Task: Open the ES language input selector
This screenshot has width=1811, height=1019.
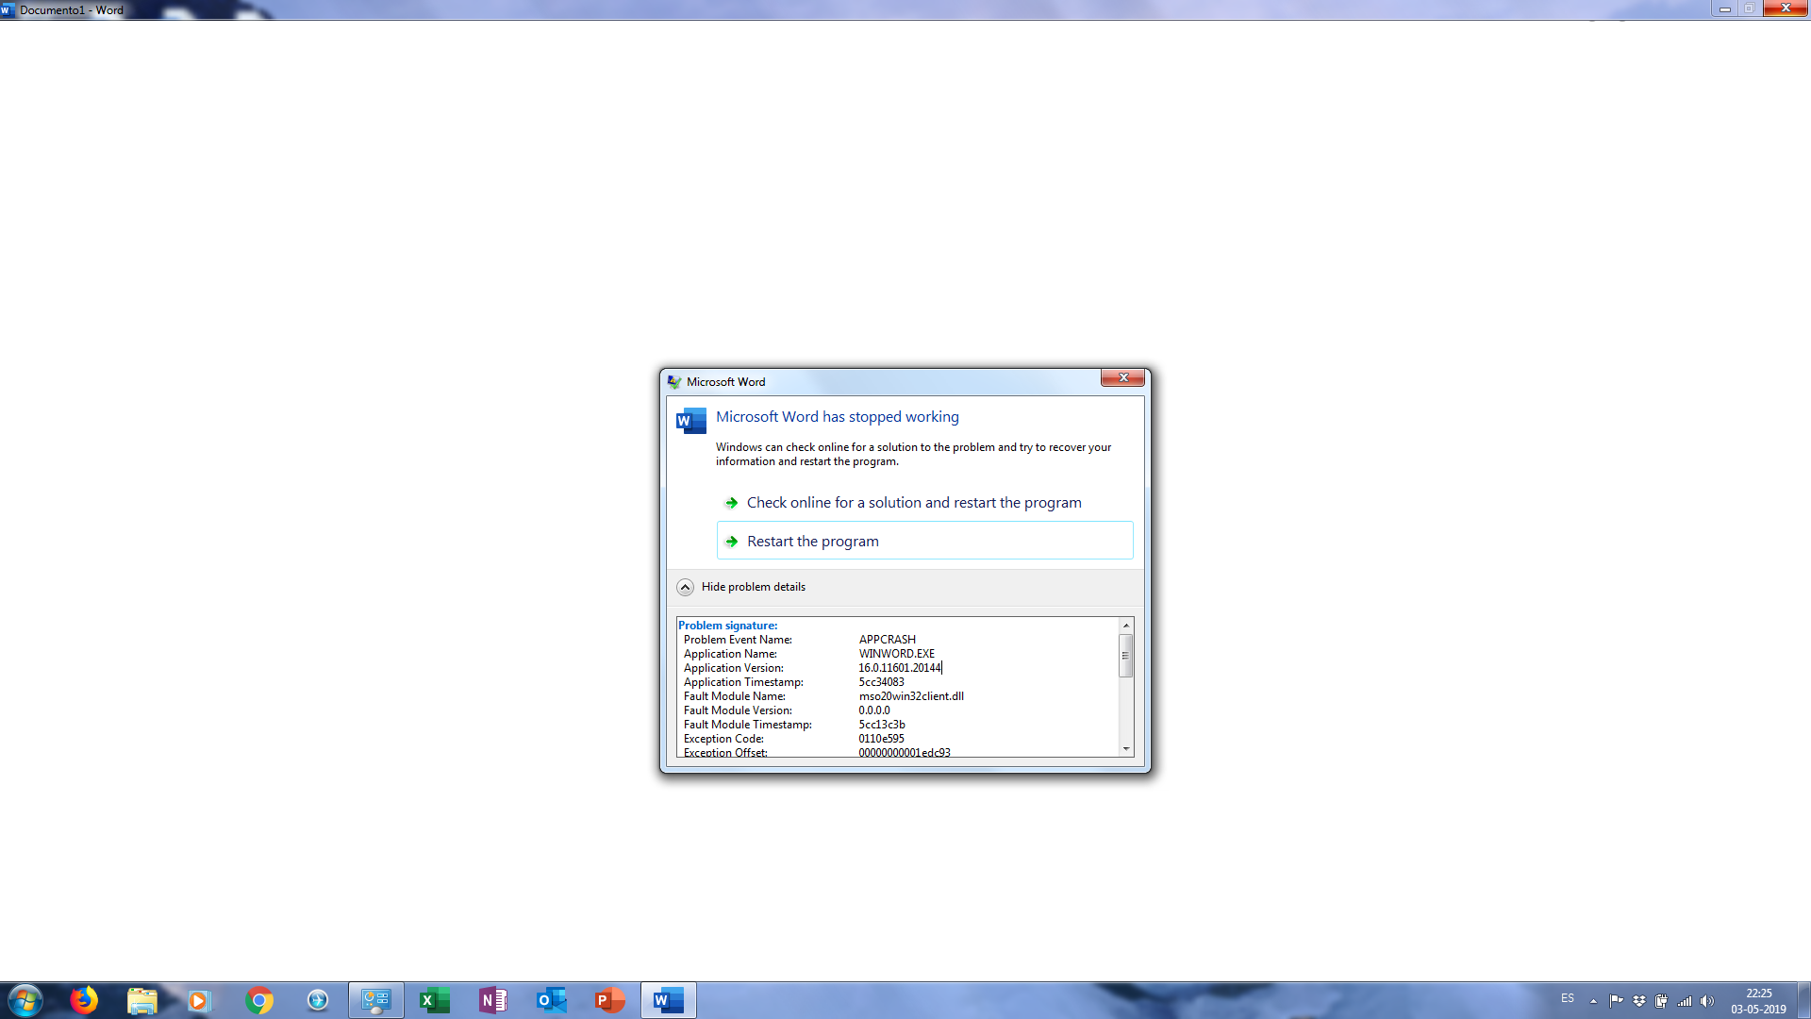Action: pos(1569,1000)
